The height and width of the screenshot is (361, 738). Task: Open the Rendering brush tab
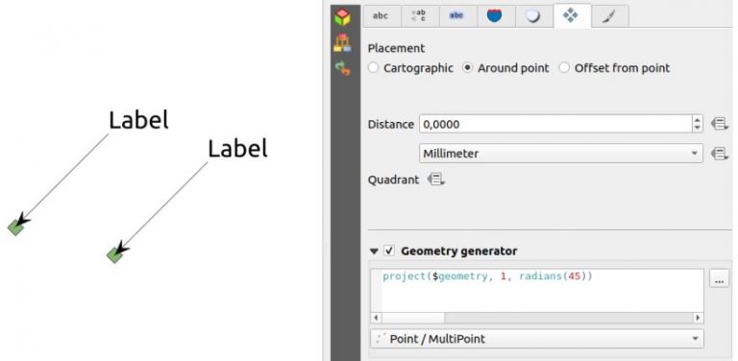[x=608, y=16]
